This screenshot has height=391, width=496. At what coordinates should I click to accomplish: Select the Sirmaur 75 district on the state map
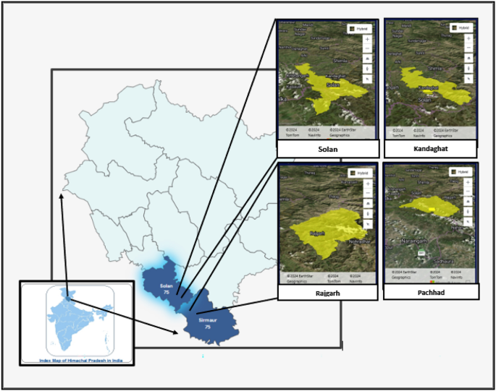point(208,319)
